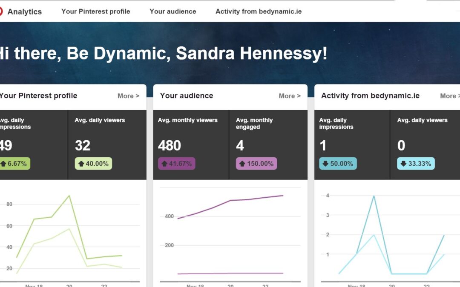This screenshot has height=287, width=460.
Task: Open Activity from bedynamic.ie menu
Action: (x=259, y=11)
